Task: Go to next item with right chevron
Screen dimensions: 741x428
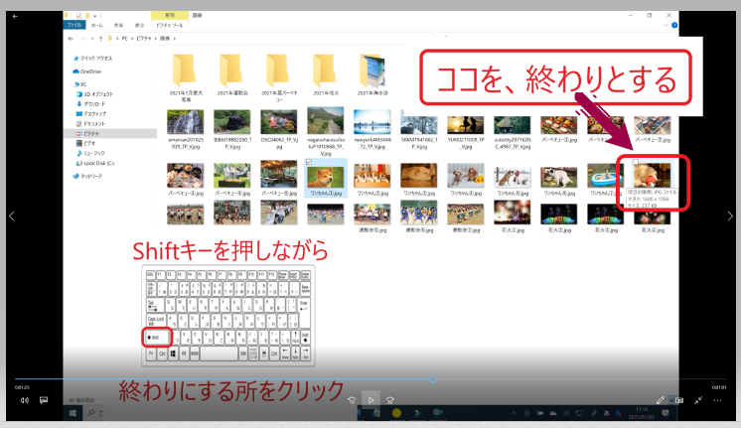Action: point(730,215)
